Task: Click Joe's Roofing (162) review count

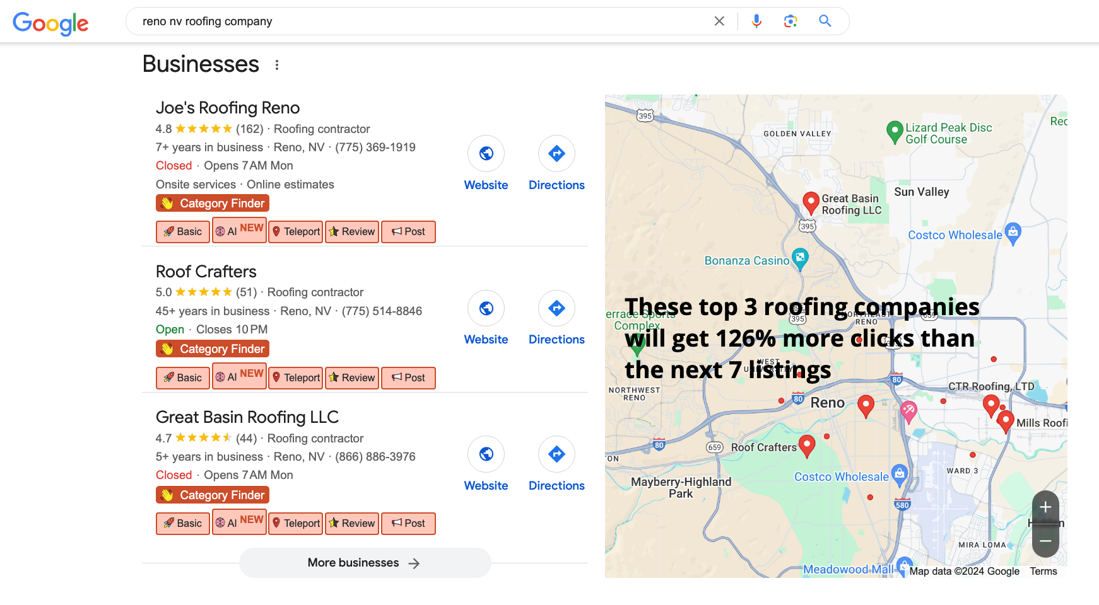Action: click(250, 129)
